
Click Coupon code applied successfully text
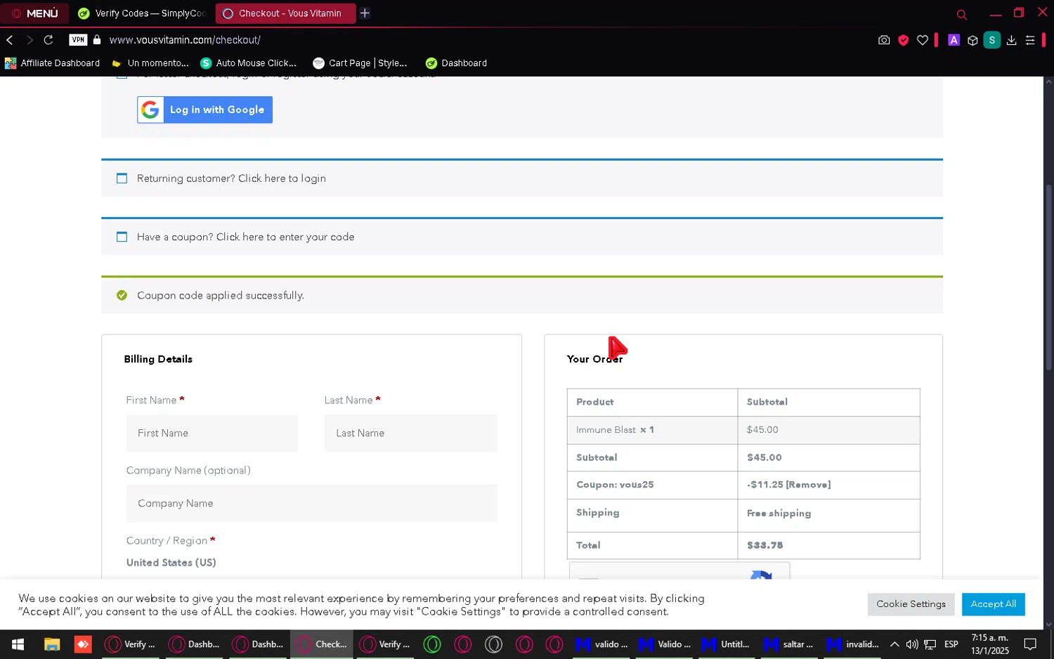pyautogui.click(x=221, y=296)
